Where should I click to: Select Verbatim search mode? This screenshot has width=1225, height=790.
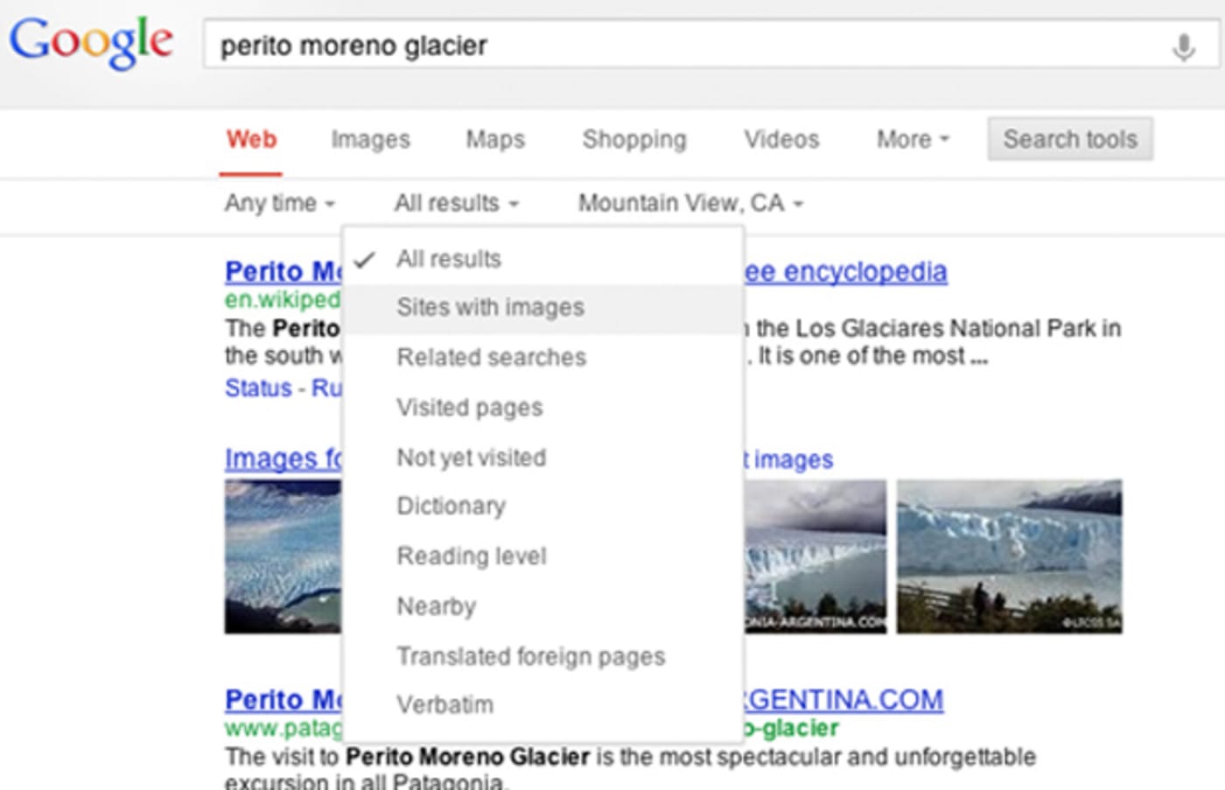pos(444,704)
